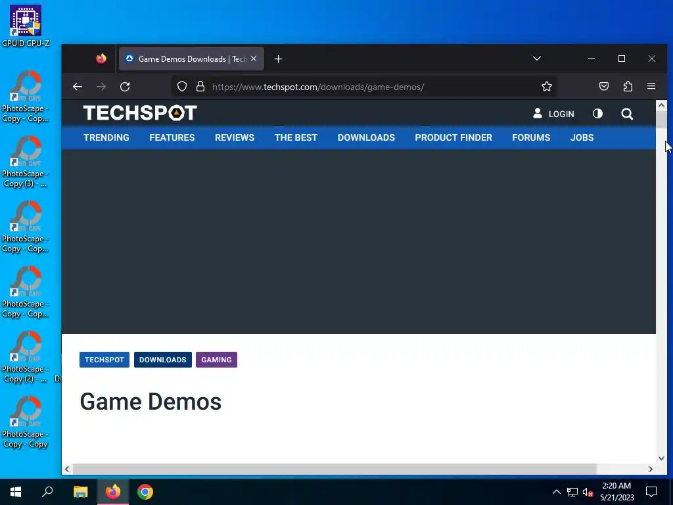
Task: Open the Windows Start menu
Action: [16, 492]
